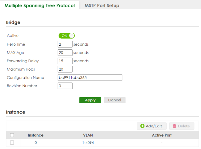Image resolution: width=201 pixels, height=149 pixels.
Task: Select the 1-4094 VLAN cell
Action: coord(88,143)
